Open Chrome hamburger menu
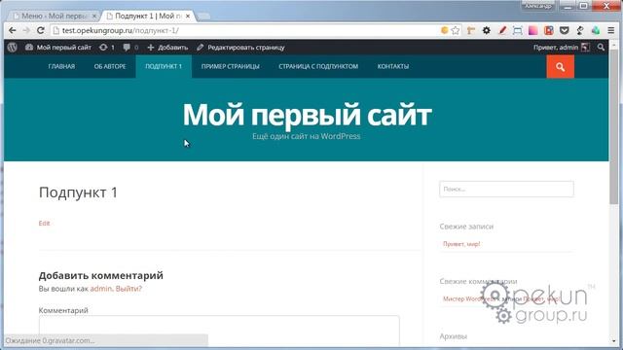The width and height of the screenshot is (623, 350). 611,30
